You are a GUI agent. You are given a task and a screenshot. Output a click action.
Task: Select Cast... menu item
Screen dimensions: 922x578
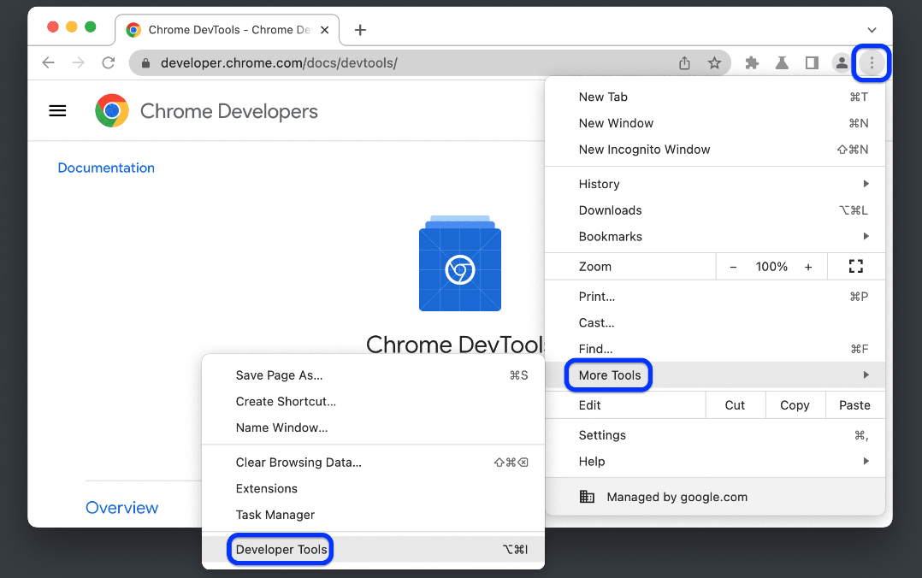point(715,323)
